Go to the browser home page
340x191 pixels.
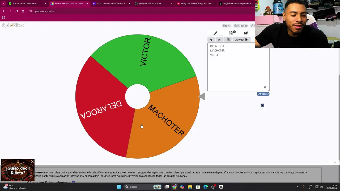[23, 11]
